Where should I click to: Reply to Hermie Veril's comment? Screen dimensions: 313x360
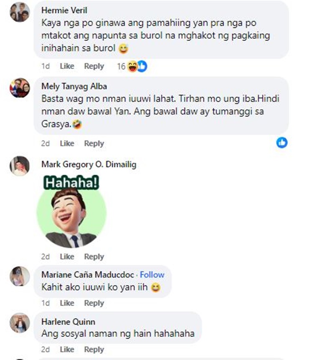coord(94,66)
